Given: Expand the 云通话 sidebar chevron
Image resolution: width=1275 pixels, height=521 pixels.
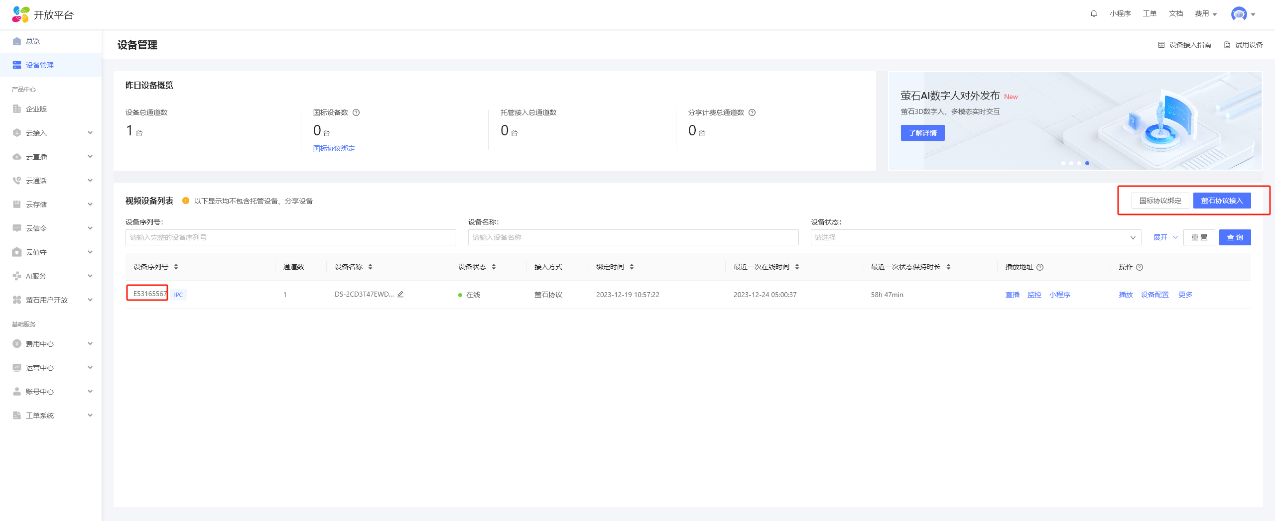Looking at the screenshot, I should (x=90, y=180).
